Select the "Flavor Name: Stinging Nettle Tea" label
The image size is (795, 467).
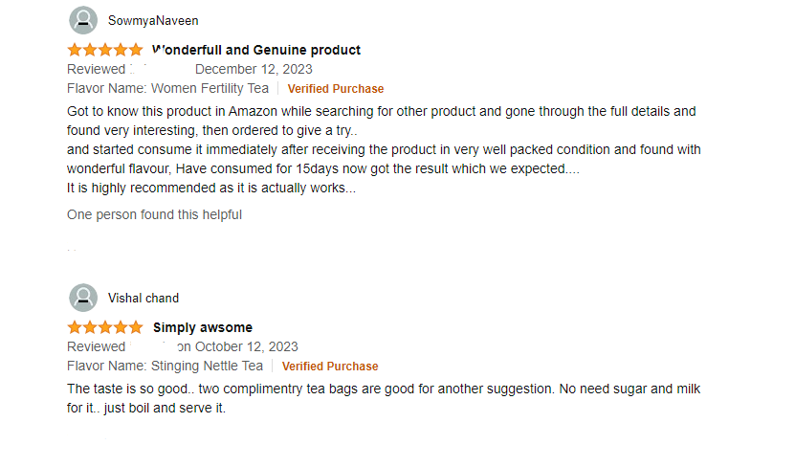point(165,366)
